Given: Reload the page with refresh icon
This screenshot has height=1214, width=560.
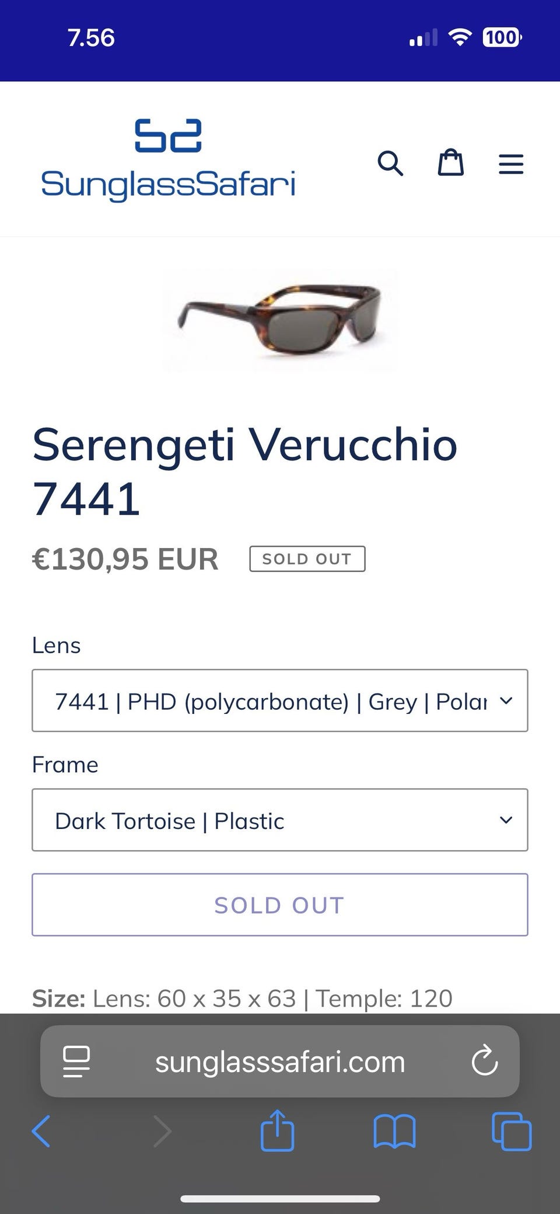Looking at the screenshot, I should tap(484, 1062).
